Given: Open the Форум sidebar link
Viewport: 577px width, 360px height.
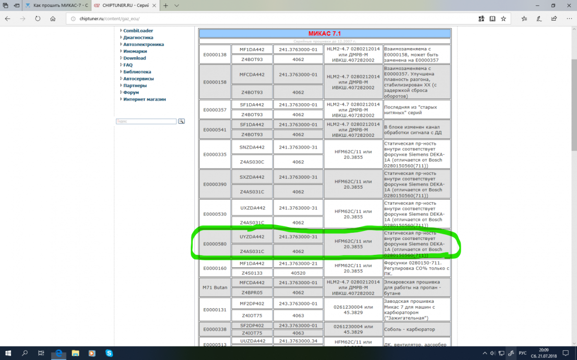Looking at the screenshot, I should coord(131,92).
